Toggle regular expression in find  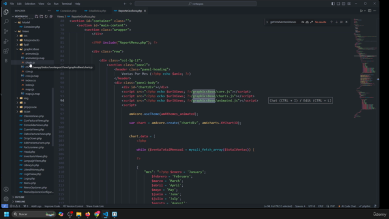click(x=312, y=22)
